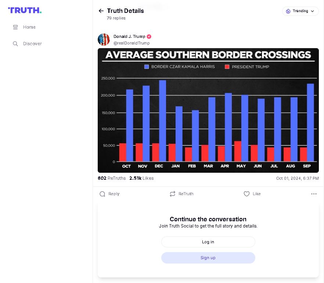Open the Donald J. Trump name link
Screen dimensions: 324x283
tap(129, 37)
